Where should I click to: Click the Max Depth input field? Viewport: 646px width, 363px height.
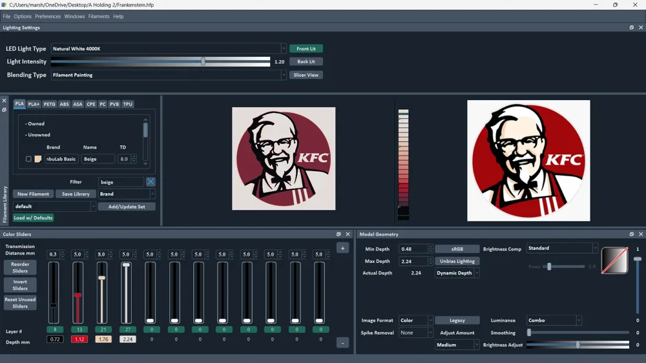coord(413,261)
